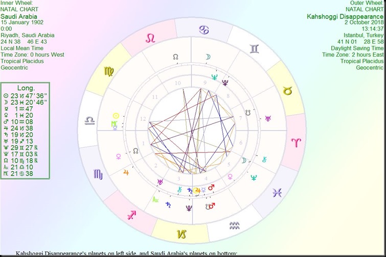Click the '2 October 2018' date text
The width and height of the screenshot is (386, 257).
pos(364,22)
